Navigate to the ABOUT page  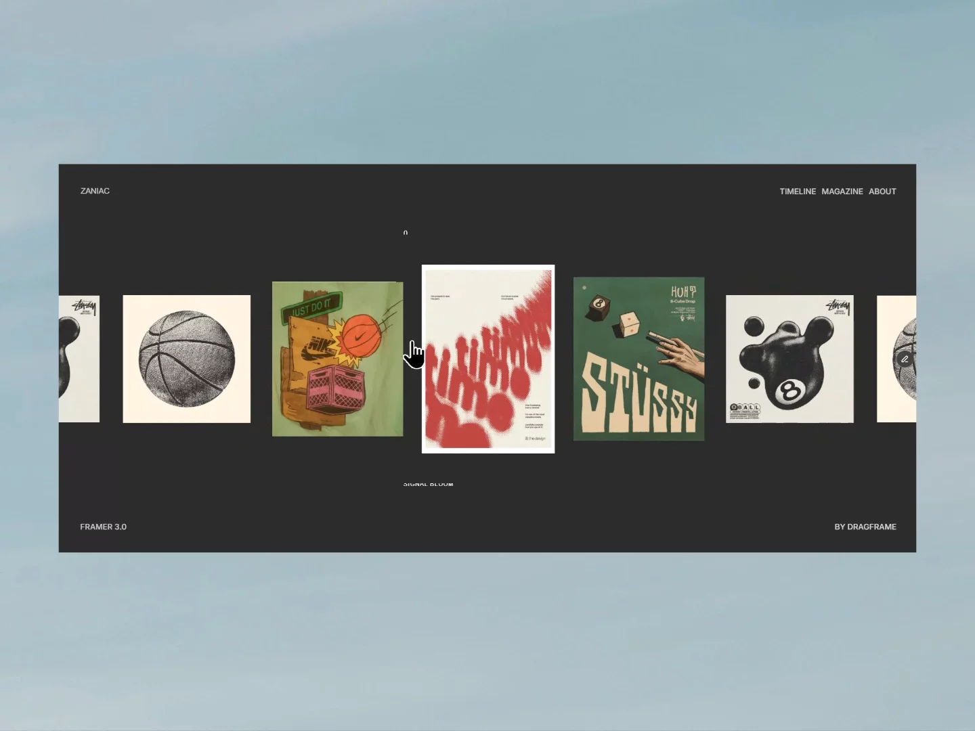coord(882,192)
